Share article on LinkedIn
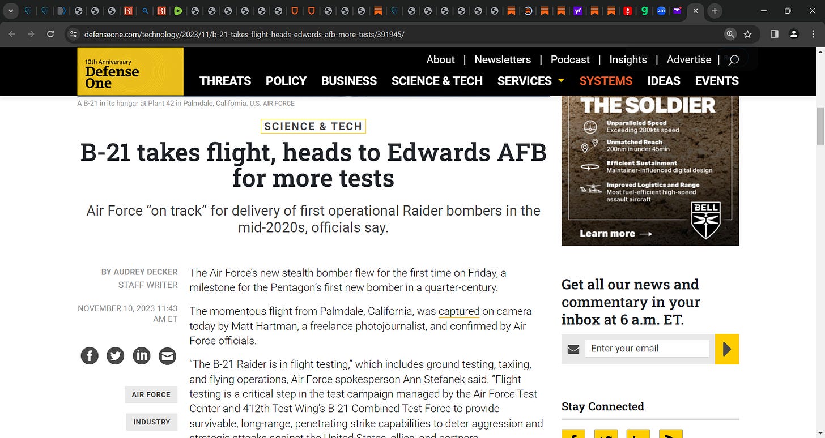Image resolution: width=825 pixels, height=438 pixels. click(142, 355)
